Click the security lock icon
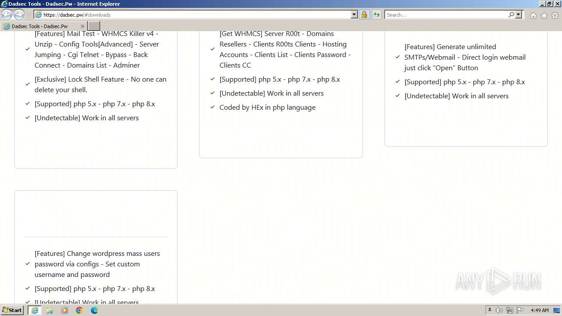The image size is (562, 316). (364, 15)
